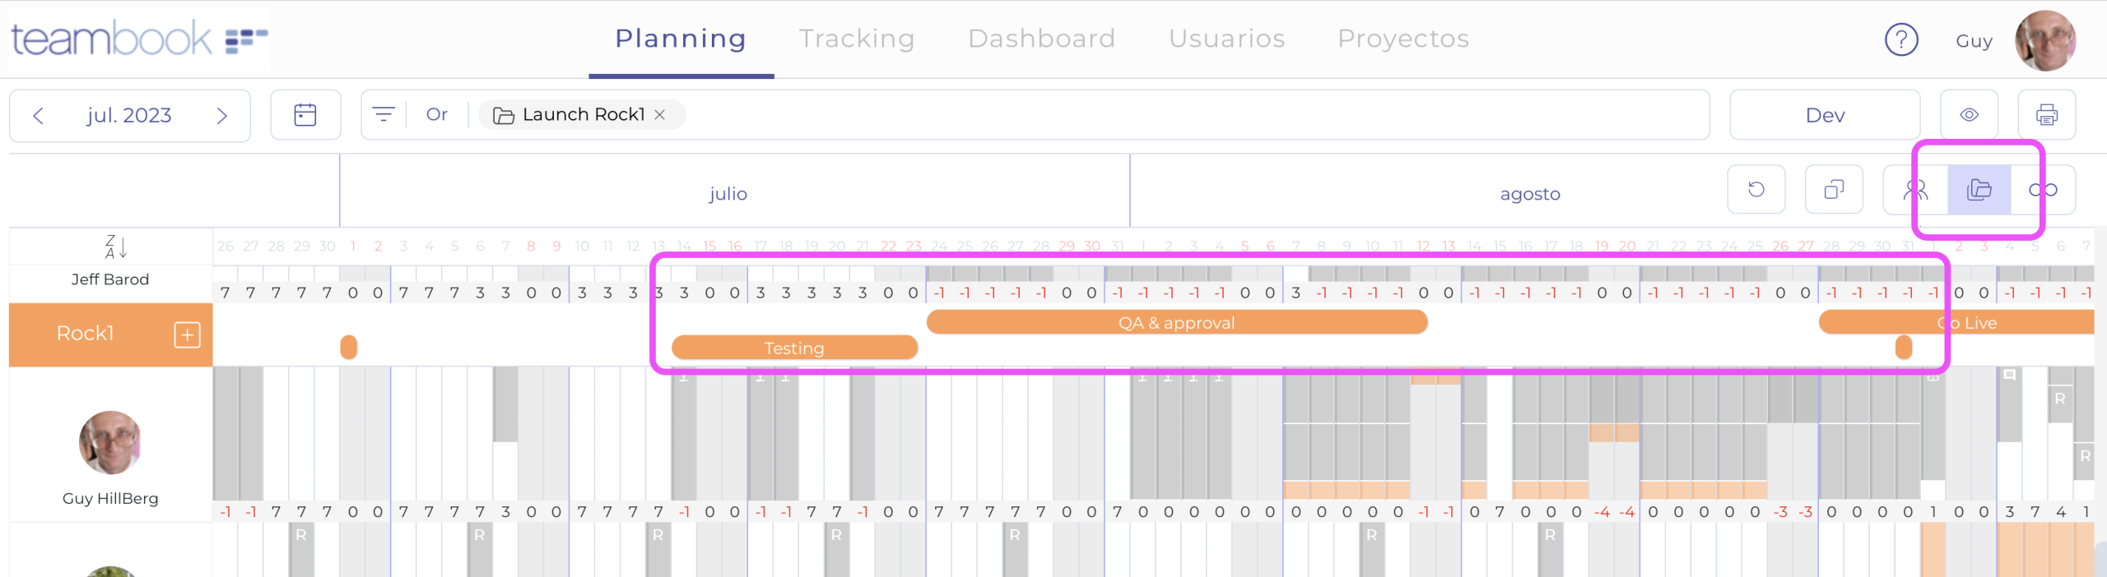Toggle the eye visibility button
The width and height of the screenshot is (2107, 577).
tap(1969, 115)
